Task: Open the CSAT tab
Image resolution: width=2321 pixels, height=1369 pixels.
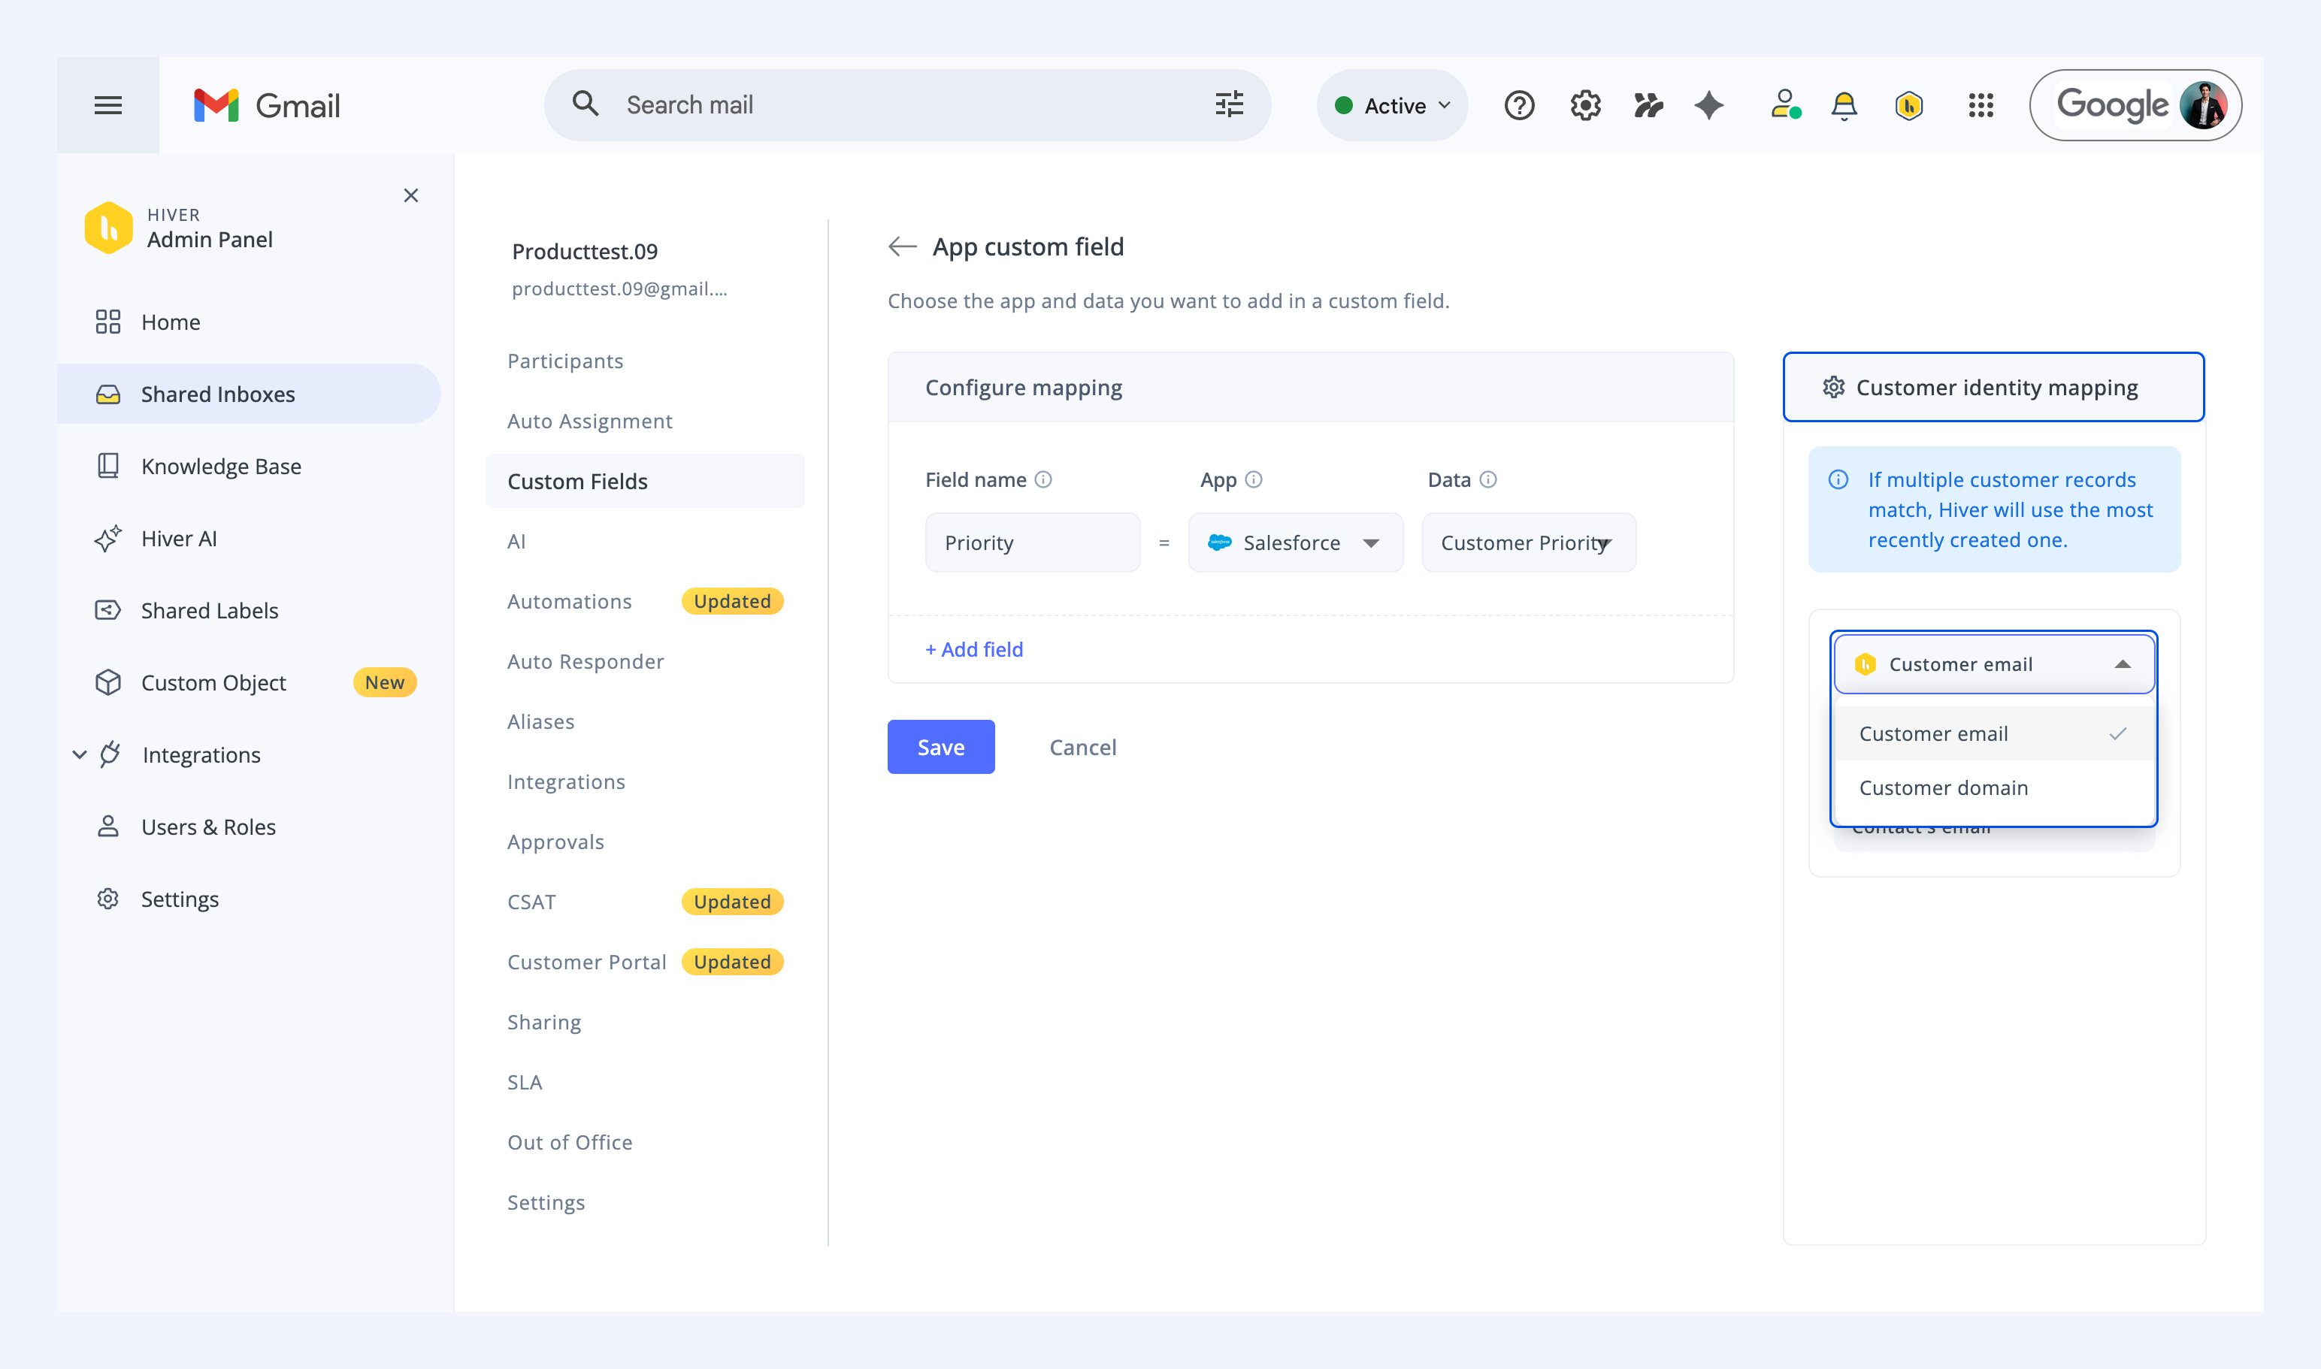Action: pos(531,902)
